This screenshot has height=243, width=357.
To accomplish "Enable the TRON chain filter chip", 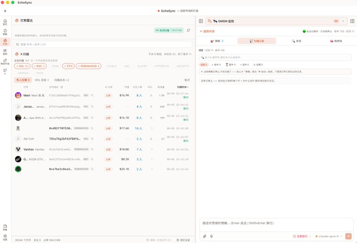I will tap(38, 73).
